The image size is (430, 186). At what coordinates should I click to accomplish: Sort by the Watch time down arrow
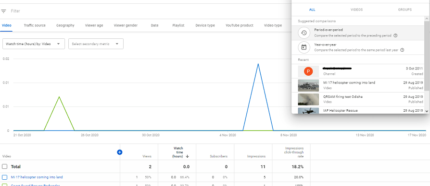pos(187,156)
